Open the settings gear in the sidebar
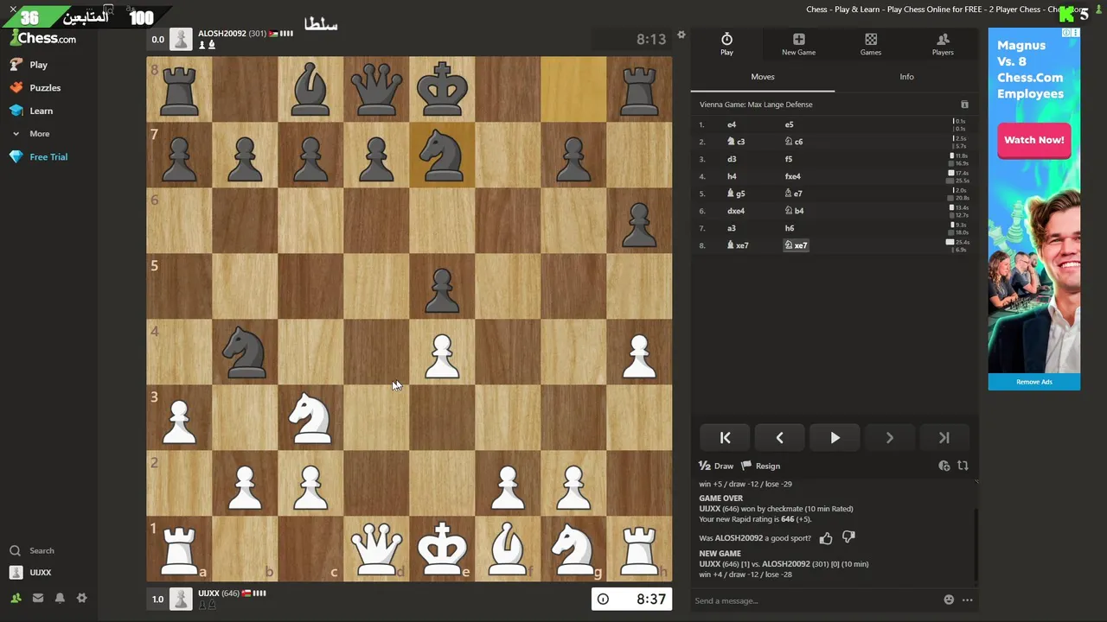The image size is (1107, 622). (81, 598)
